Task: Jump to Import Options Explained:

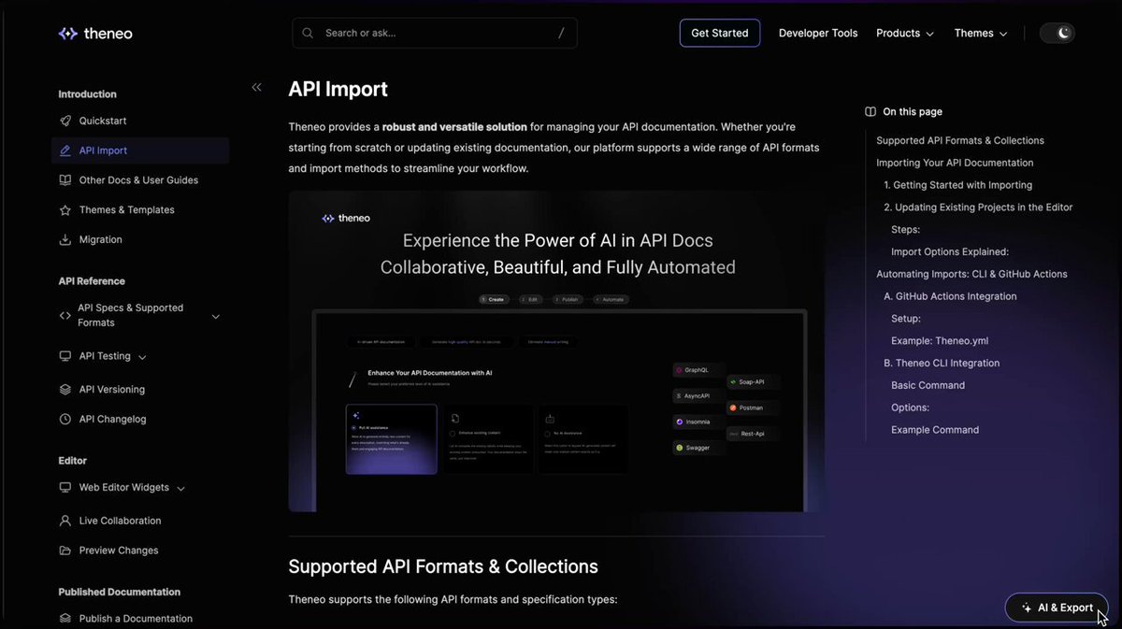Action: click(x=950, y=252)
